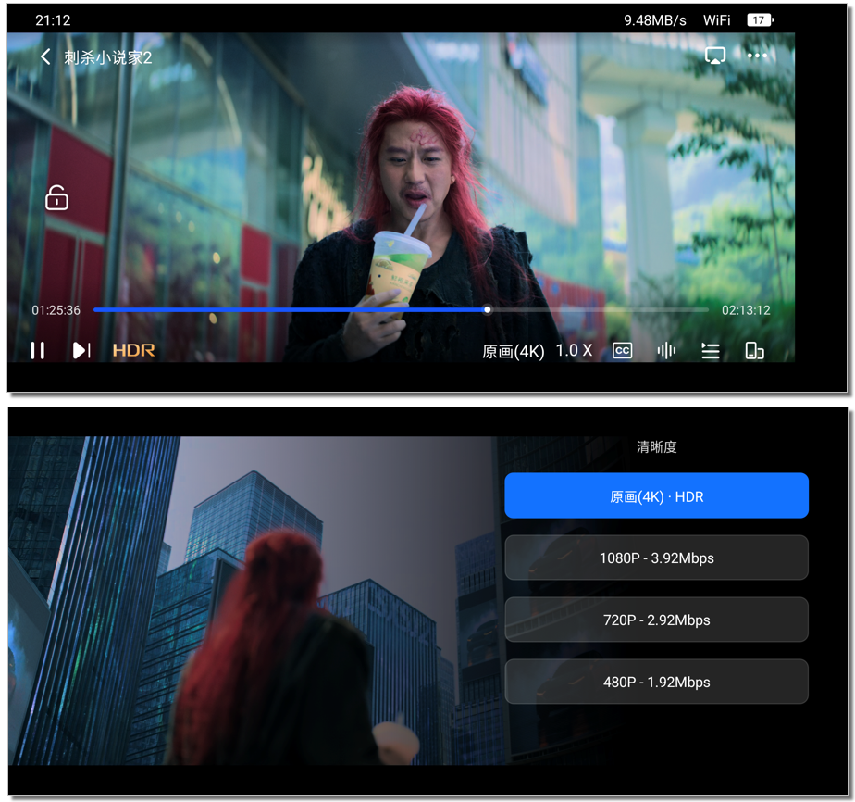Open the audio track waveform icon
The height and width of the screenshot is (802, 855).
[666, 350]
